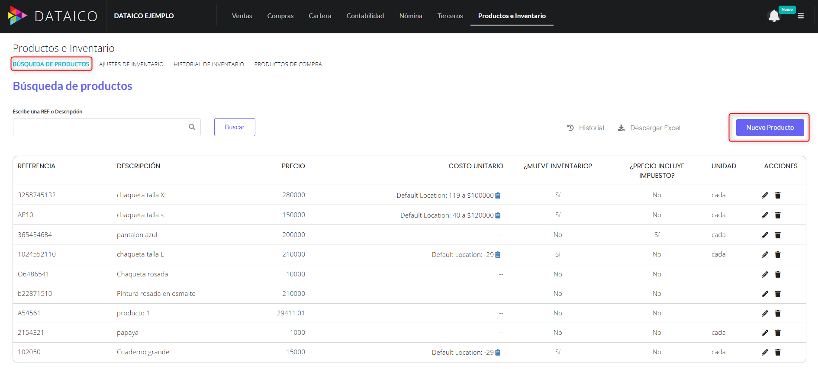Click Descargar Excel
This screenshot has height=369, width=818.
click(x=649, y=128)
